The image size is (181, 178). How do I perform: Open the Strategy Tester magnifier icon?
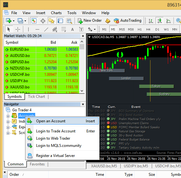(x=69, y=21)
